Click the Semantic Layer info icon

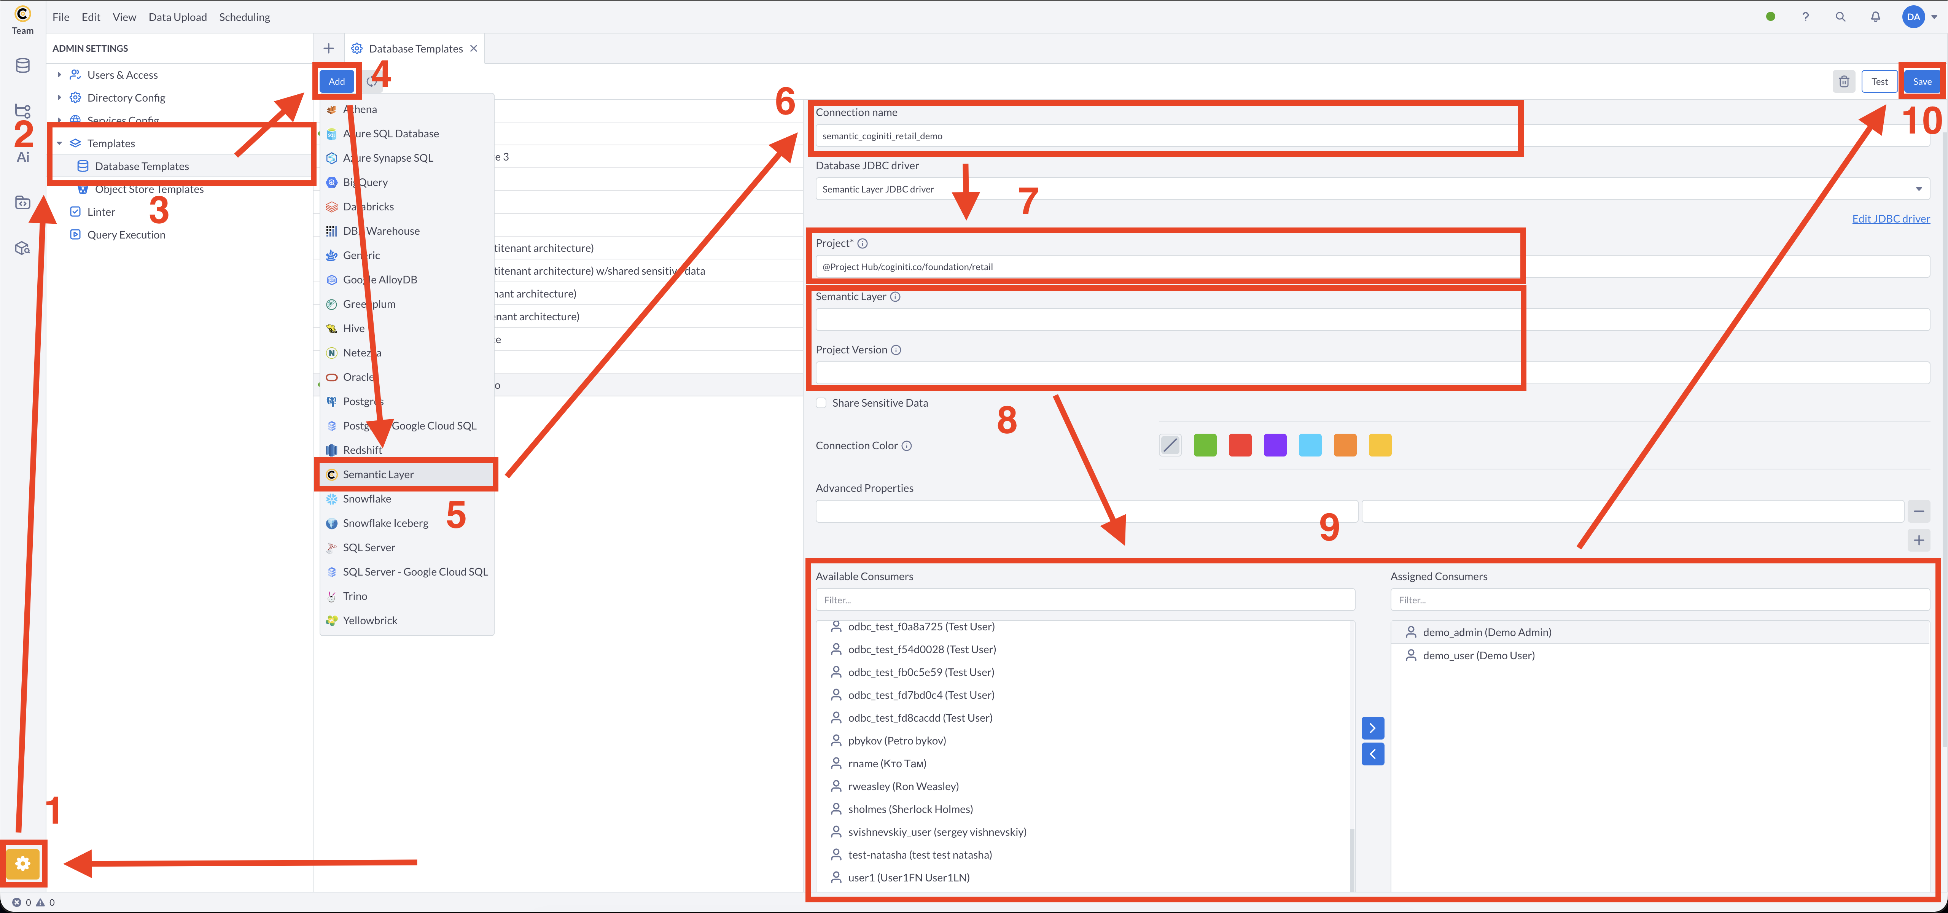pyautogui.click(x=895, y=297)
